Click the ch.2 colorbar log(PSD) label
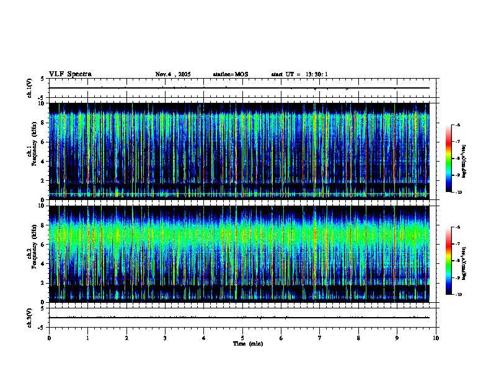The width and height of the screenshot is (491, 379). 464,263
